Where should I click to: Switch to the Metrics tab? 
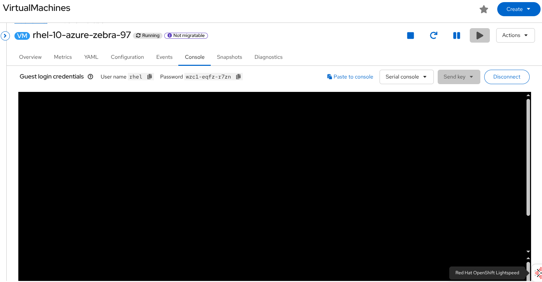tap(63, 57)
